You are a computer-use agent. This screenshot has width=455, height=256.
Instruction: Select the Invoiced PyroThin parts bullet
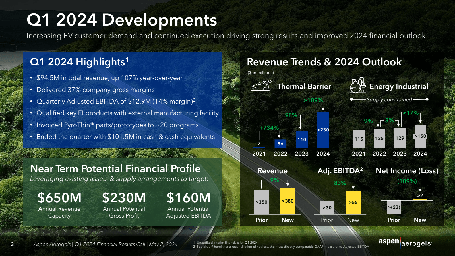(117, 125)
